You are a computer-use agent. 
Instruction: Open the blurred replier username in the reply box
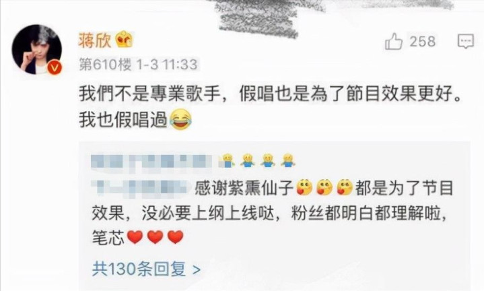pyautogui.click(x=153, y=161)
